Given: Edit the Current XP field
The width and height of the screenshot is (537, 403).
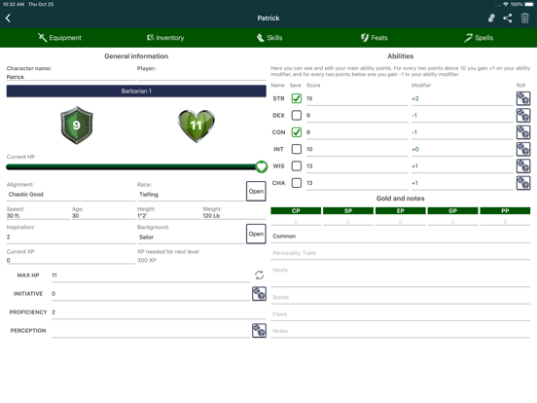Looking at the screenshot, I should pyautogui.click(x=71, y=261).
